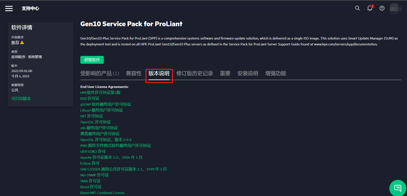Click the 支持中心 header title
Screen dimensions: 407x196
click(30, 8)
